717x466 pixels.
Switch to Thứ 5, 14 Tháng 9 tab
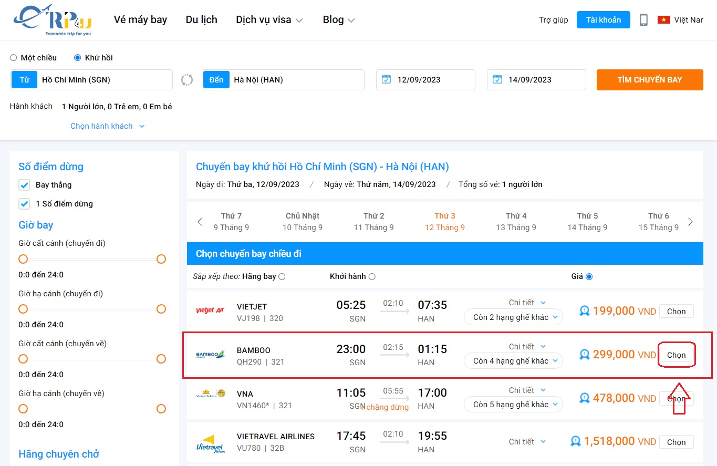click(587, 222)
